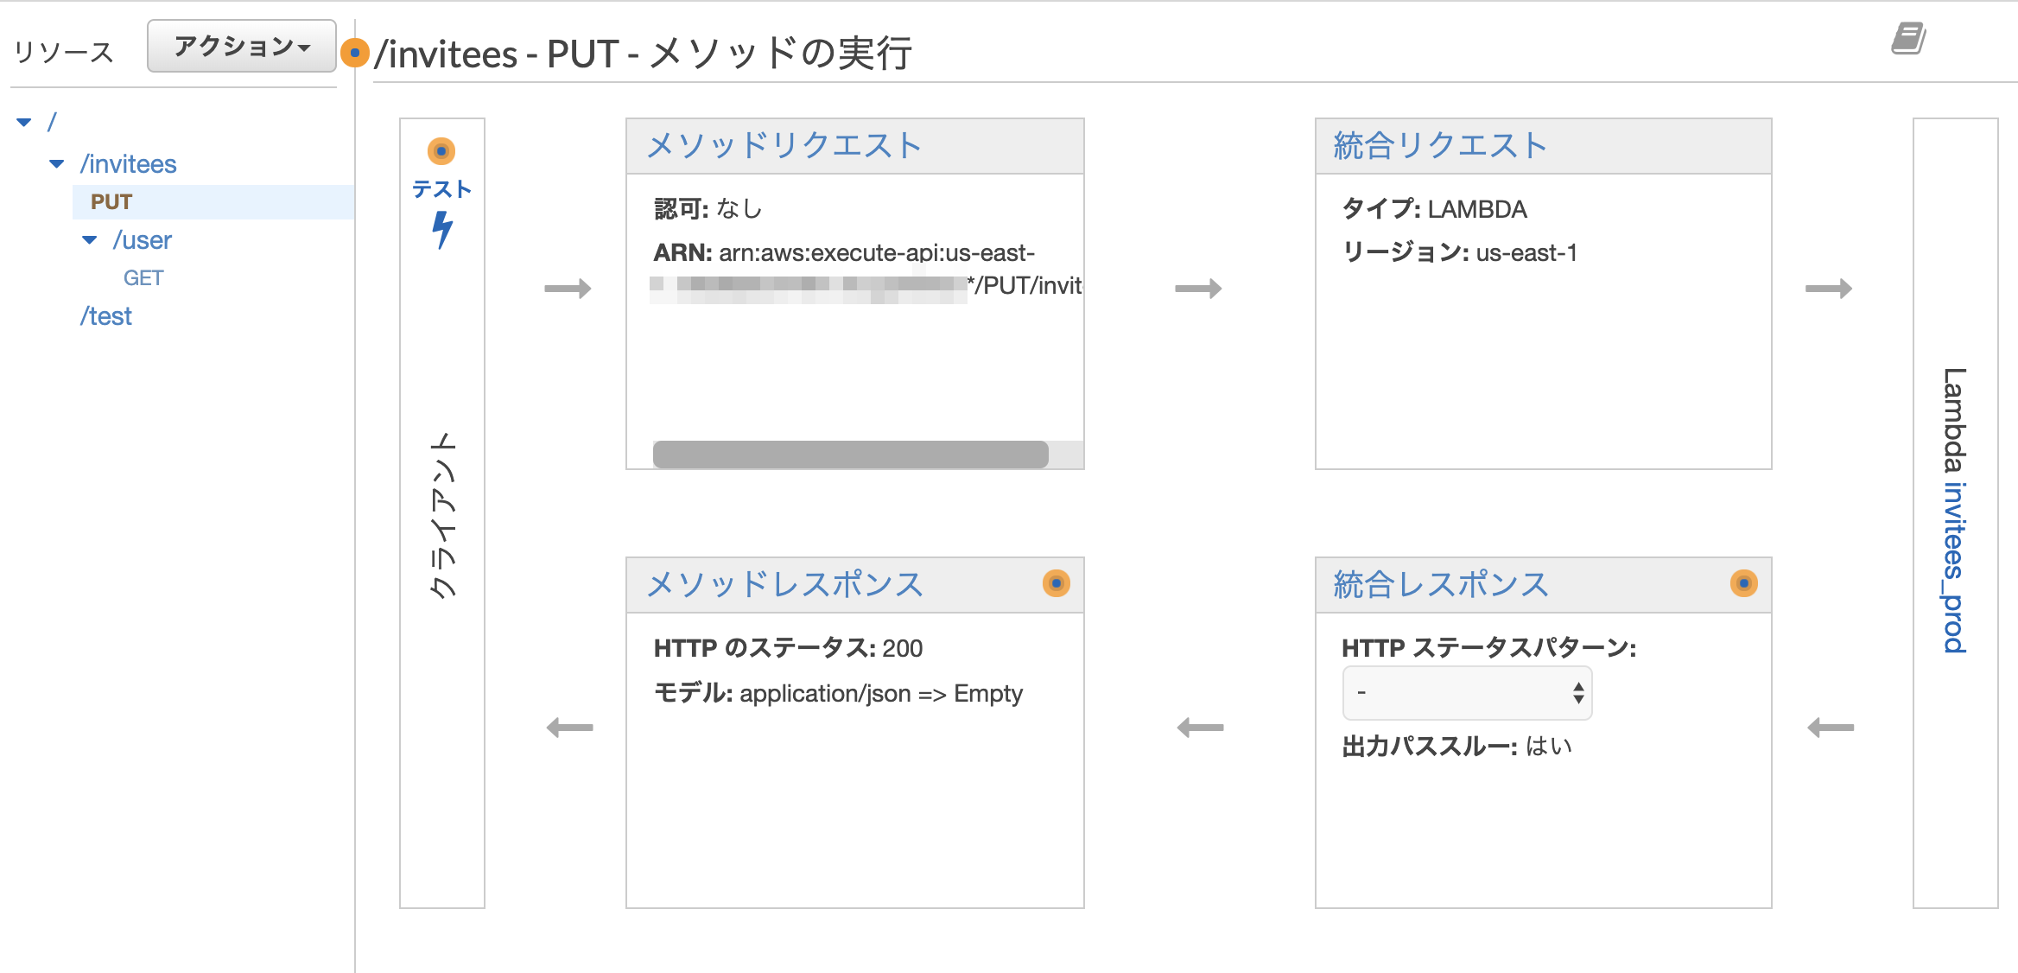This screenshot has height=973, width=2018.
Task: Collapse the root / resource tree
Action: 24,123
